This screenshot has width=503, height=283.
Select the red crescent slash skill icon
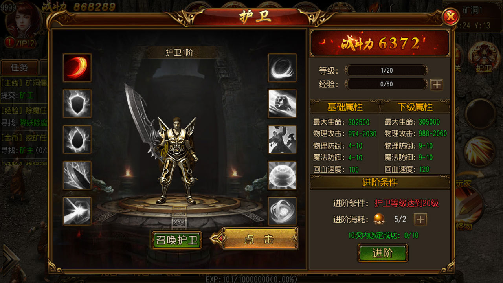(x=77, y=68)
